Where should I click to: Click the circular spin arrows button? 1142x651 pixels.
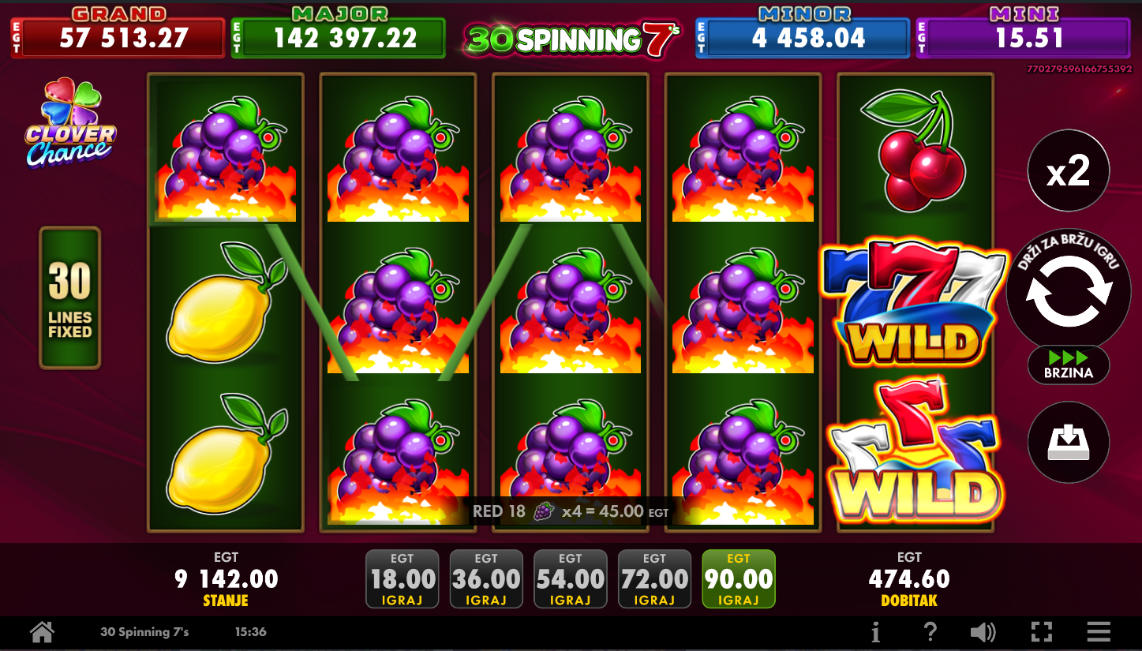tap(1068, 291)
